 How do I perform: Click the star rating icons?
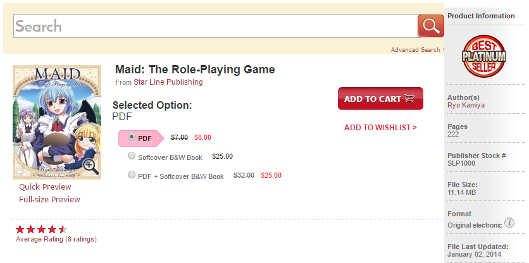[x=41, y=229]
